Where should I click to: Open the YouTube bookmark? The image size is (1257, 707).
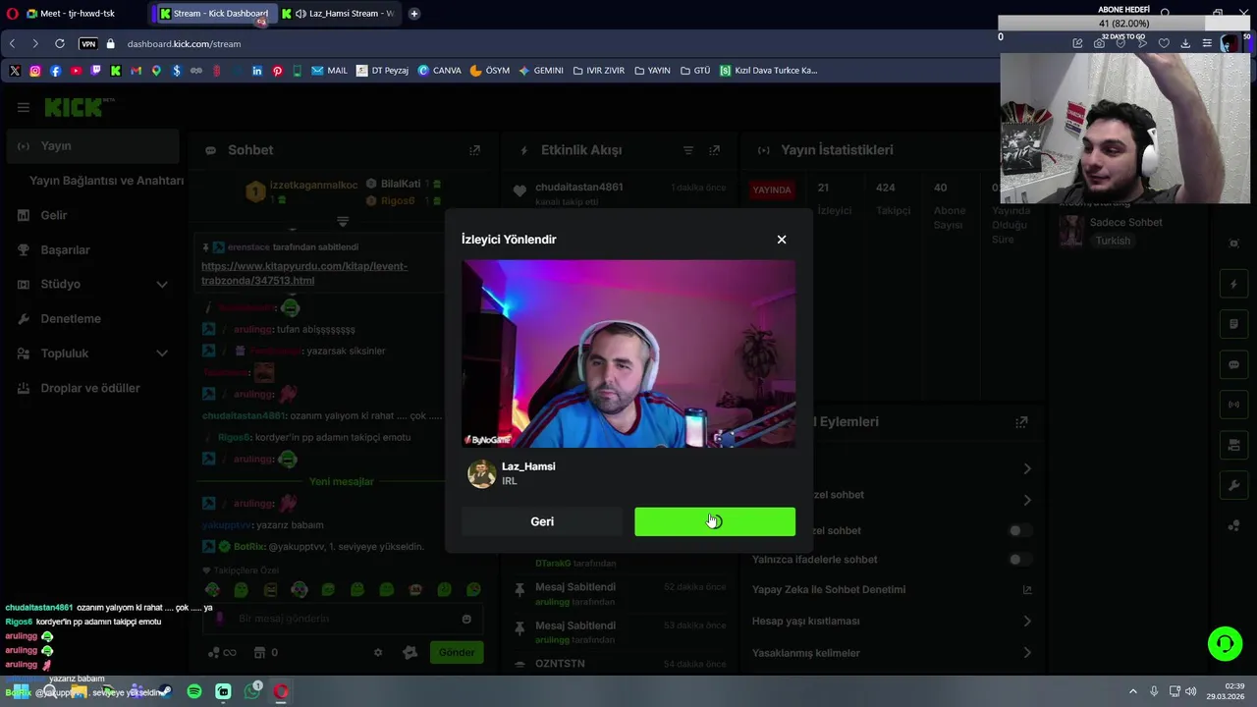pyautogui.click(x=76, y=71)
